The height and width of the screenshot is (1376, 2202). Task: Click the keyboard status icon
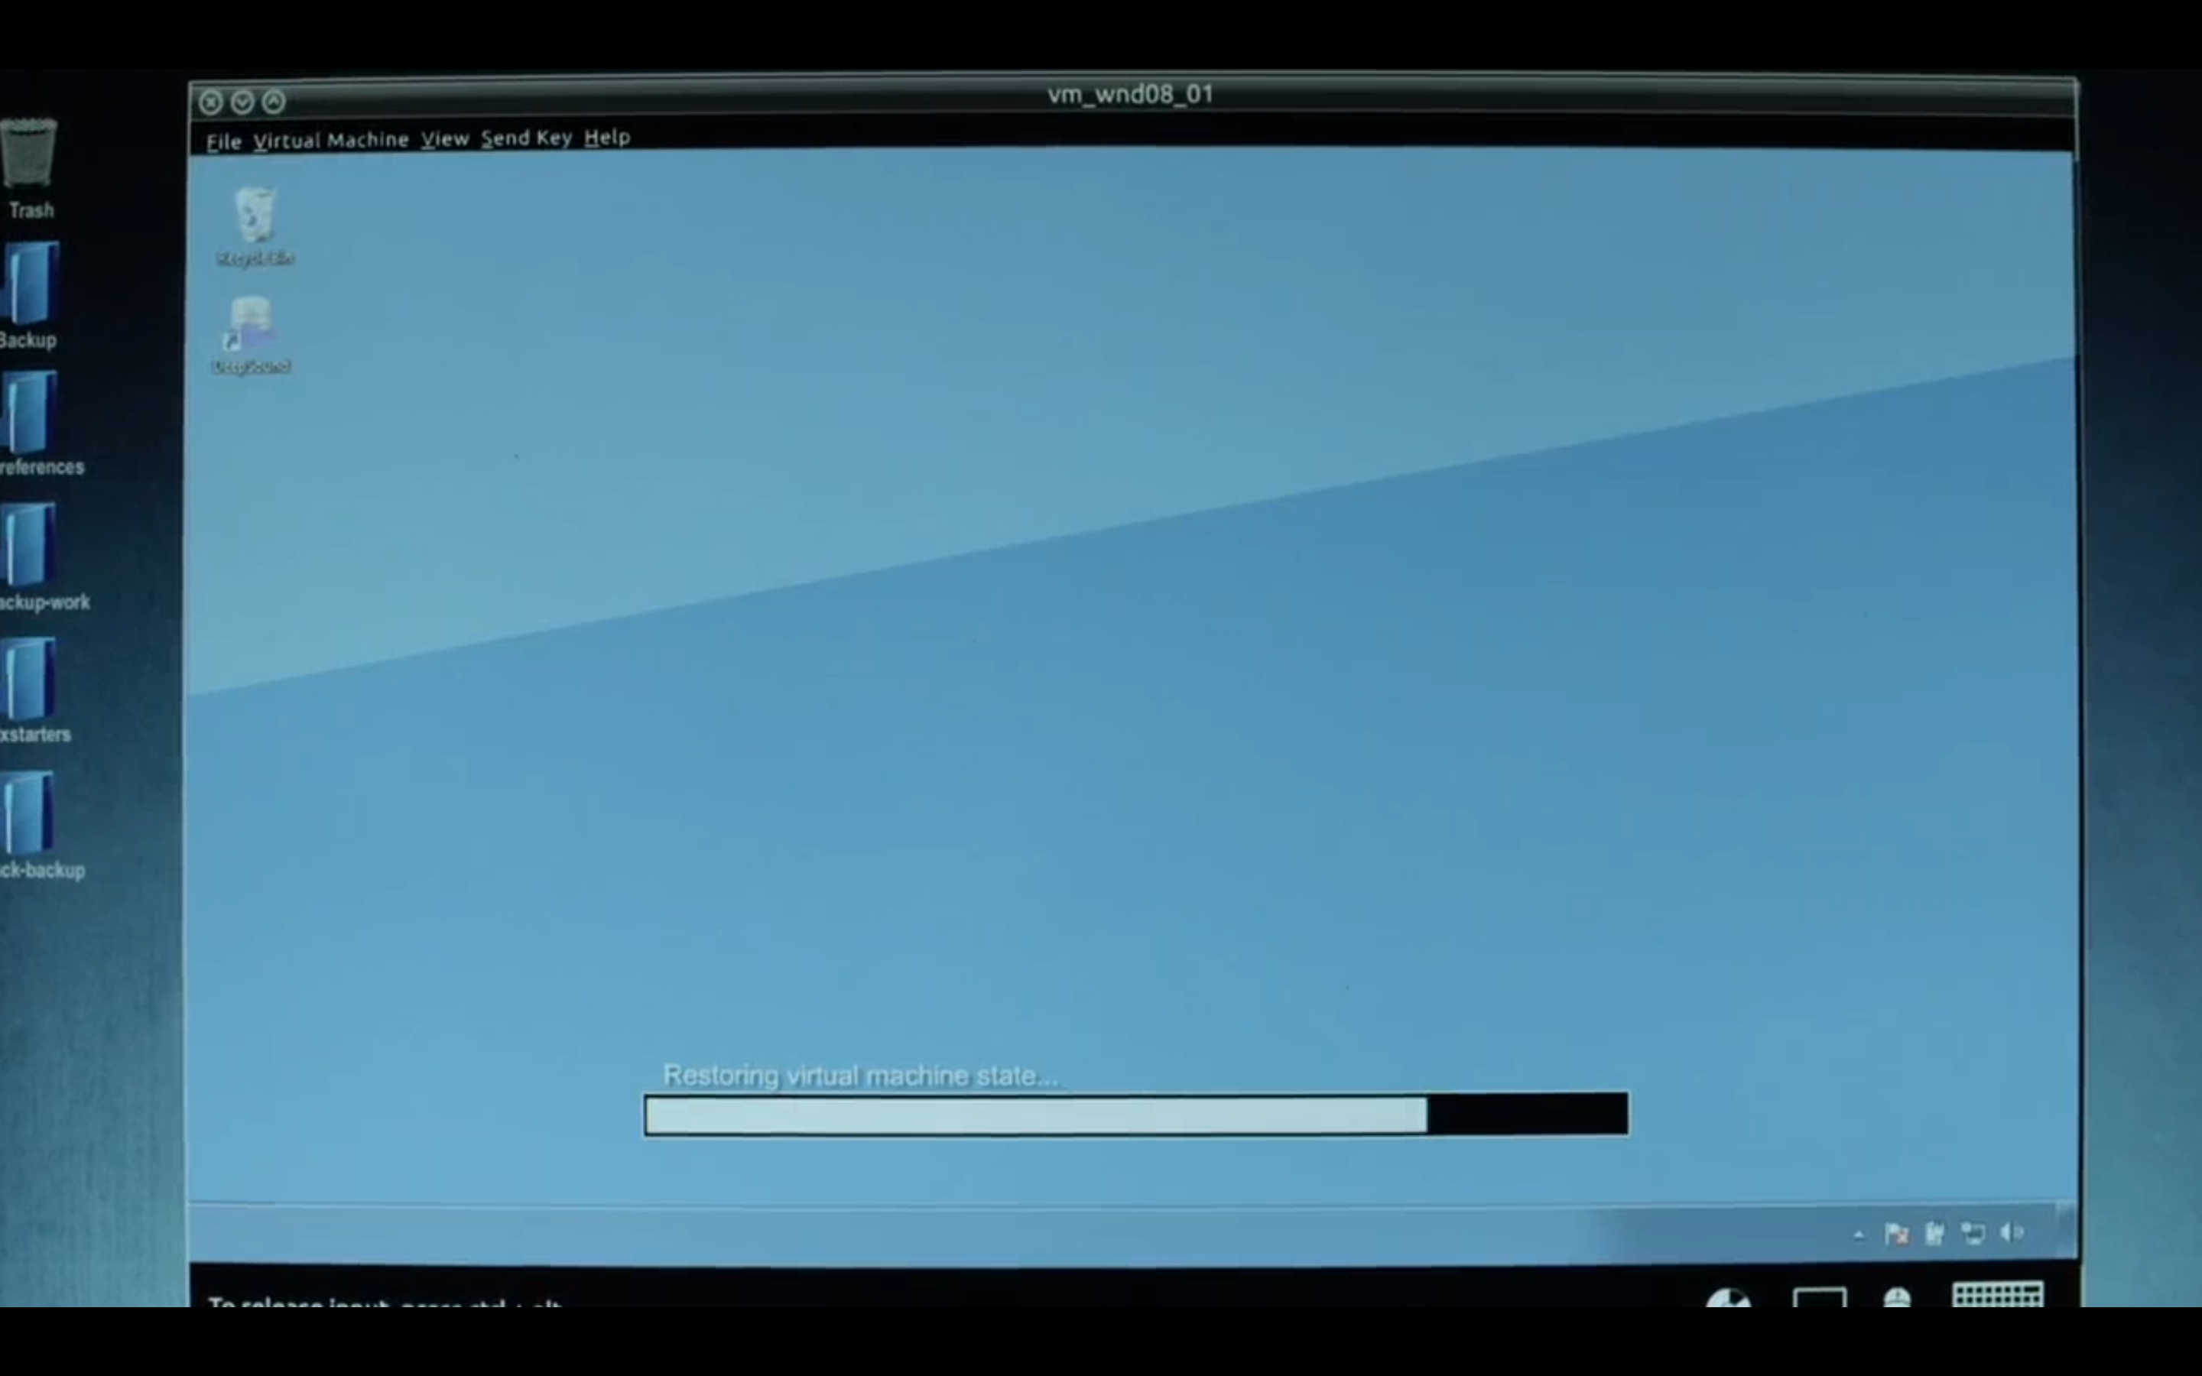[x=1998, y=1294]
